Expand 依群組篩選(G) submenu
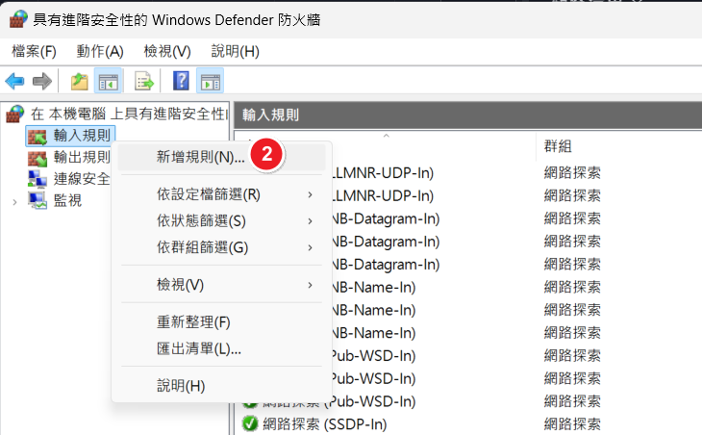702x435 pixels. [221, 247]
